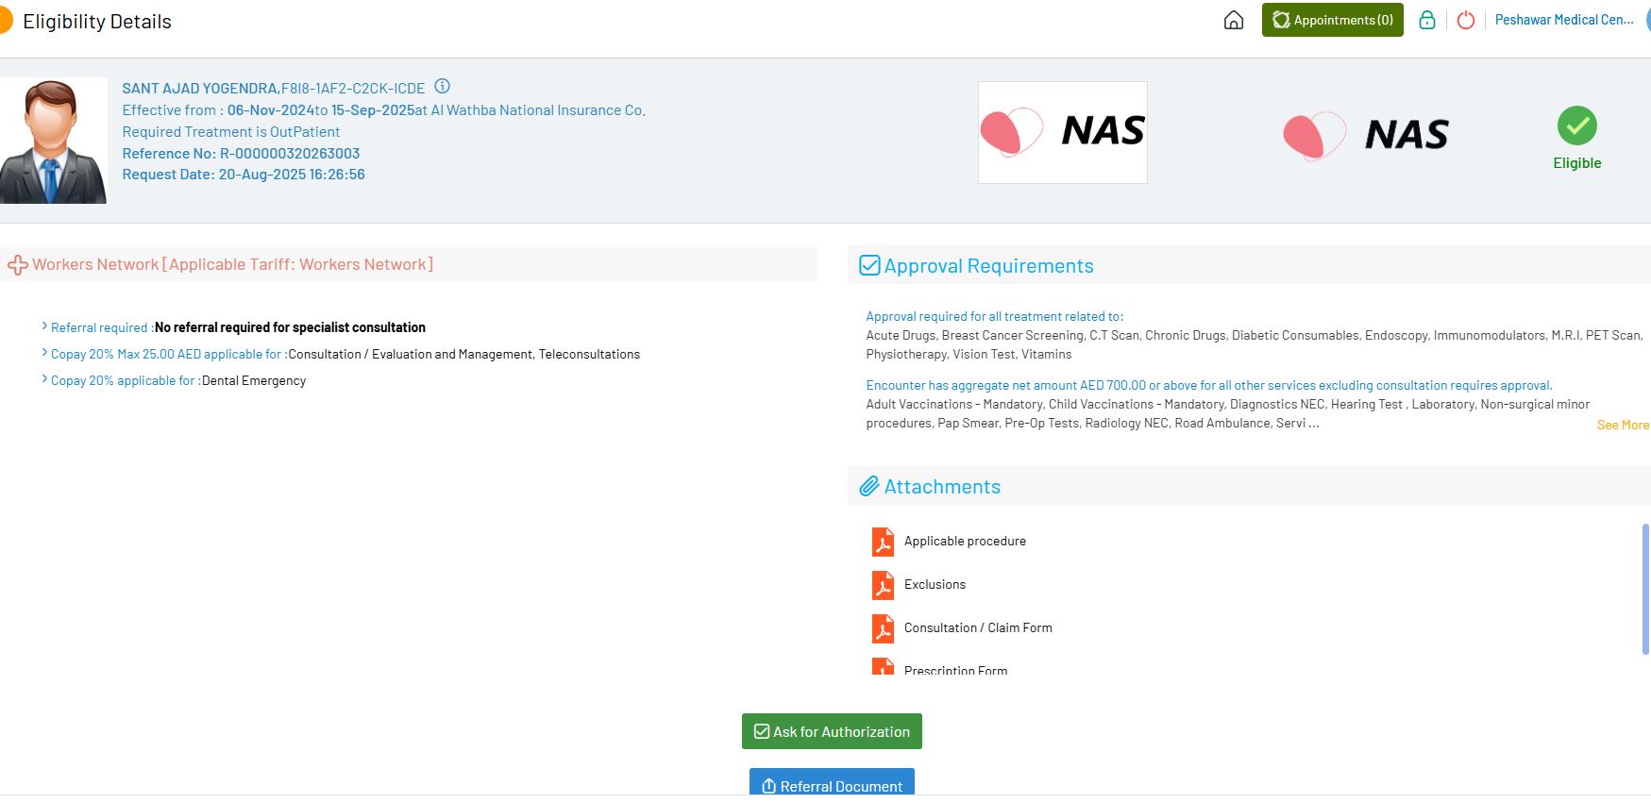
Task: Open Consultation / Claim Form attachment link
Action: 978,628
